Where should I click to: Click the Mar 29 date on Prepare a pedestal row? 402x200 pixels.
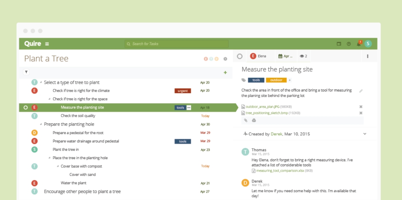(205, 133)
